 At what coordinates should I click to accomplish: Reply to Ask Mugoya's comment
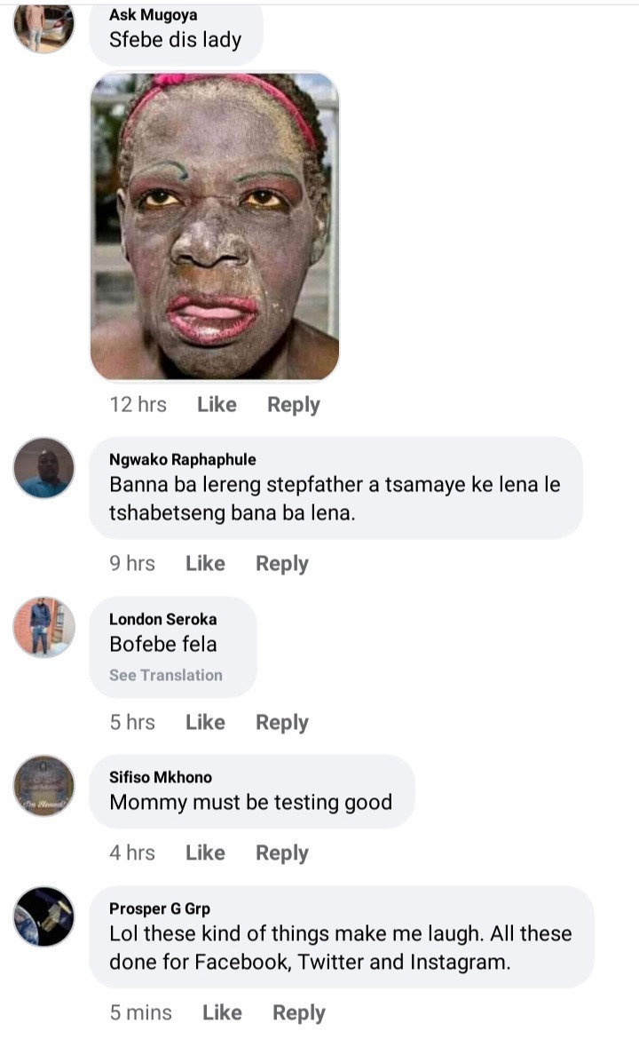pos(294,404)
